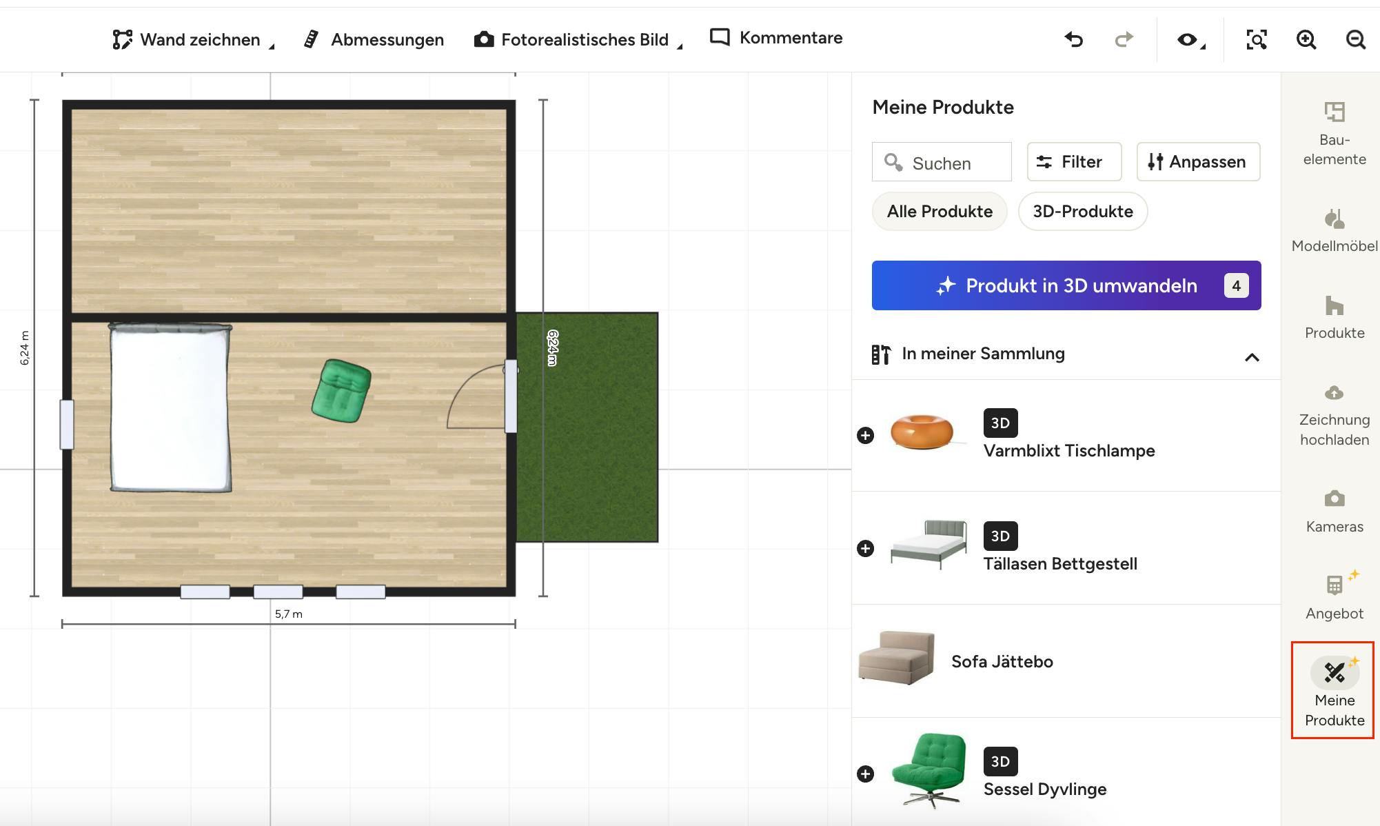Click the redo arrow icon

tap(1124, 39)
